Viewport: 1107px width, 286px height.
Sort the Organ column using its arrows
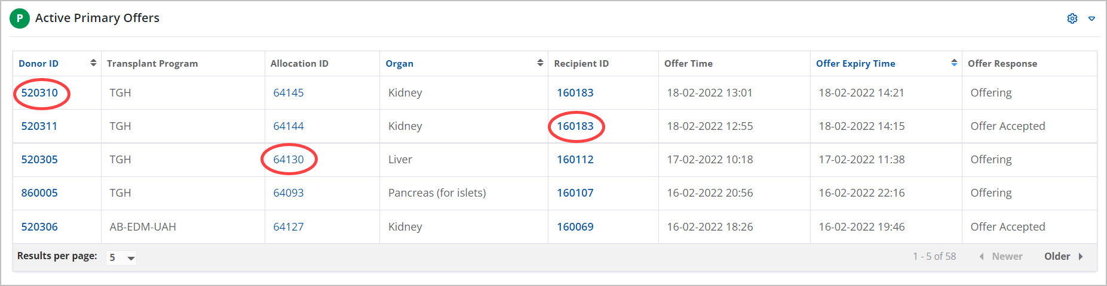(x=540, y=63)
